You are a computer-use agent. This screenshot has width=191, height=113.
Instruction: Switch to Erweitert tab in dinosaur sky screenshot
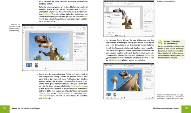59,28
